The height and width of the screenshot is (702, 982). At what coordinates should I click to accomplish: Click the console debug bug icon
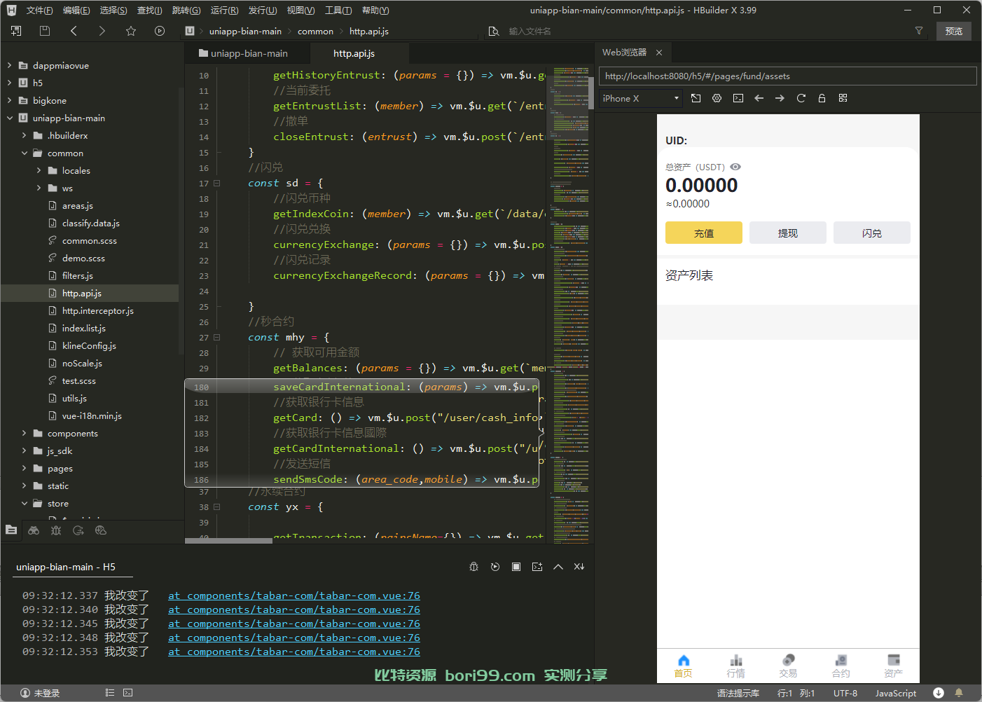click(x=474, y=567)
